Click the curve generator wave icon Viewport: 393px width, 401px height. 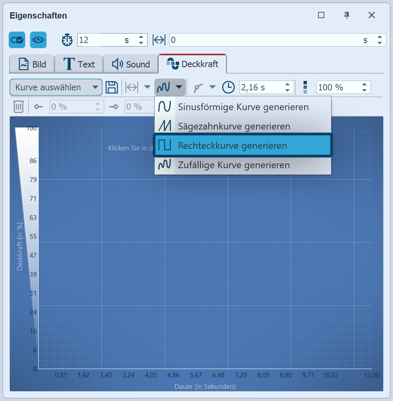(164, 88)
